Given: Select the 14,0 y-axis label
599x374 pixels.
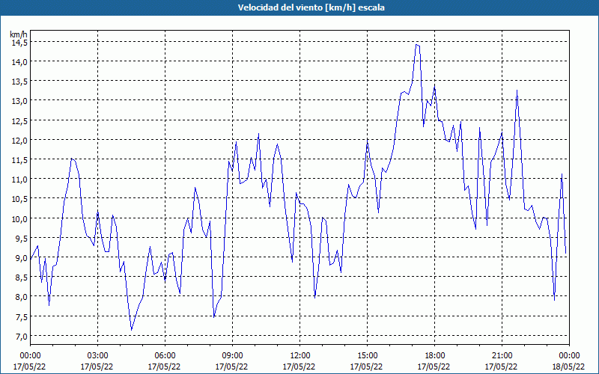Looking at the screenshot, I should point(19,62).
